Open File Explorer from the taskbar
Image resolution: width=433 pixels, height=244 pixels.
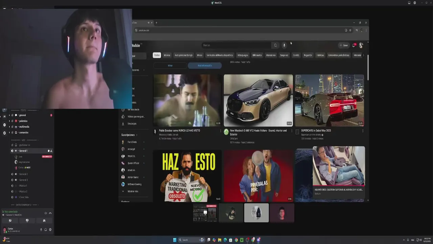coord(220,240)
